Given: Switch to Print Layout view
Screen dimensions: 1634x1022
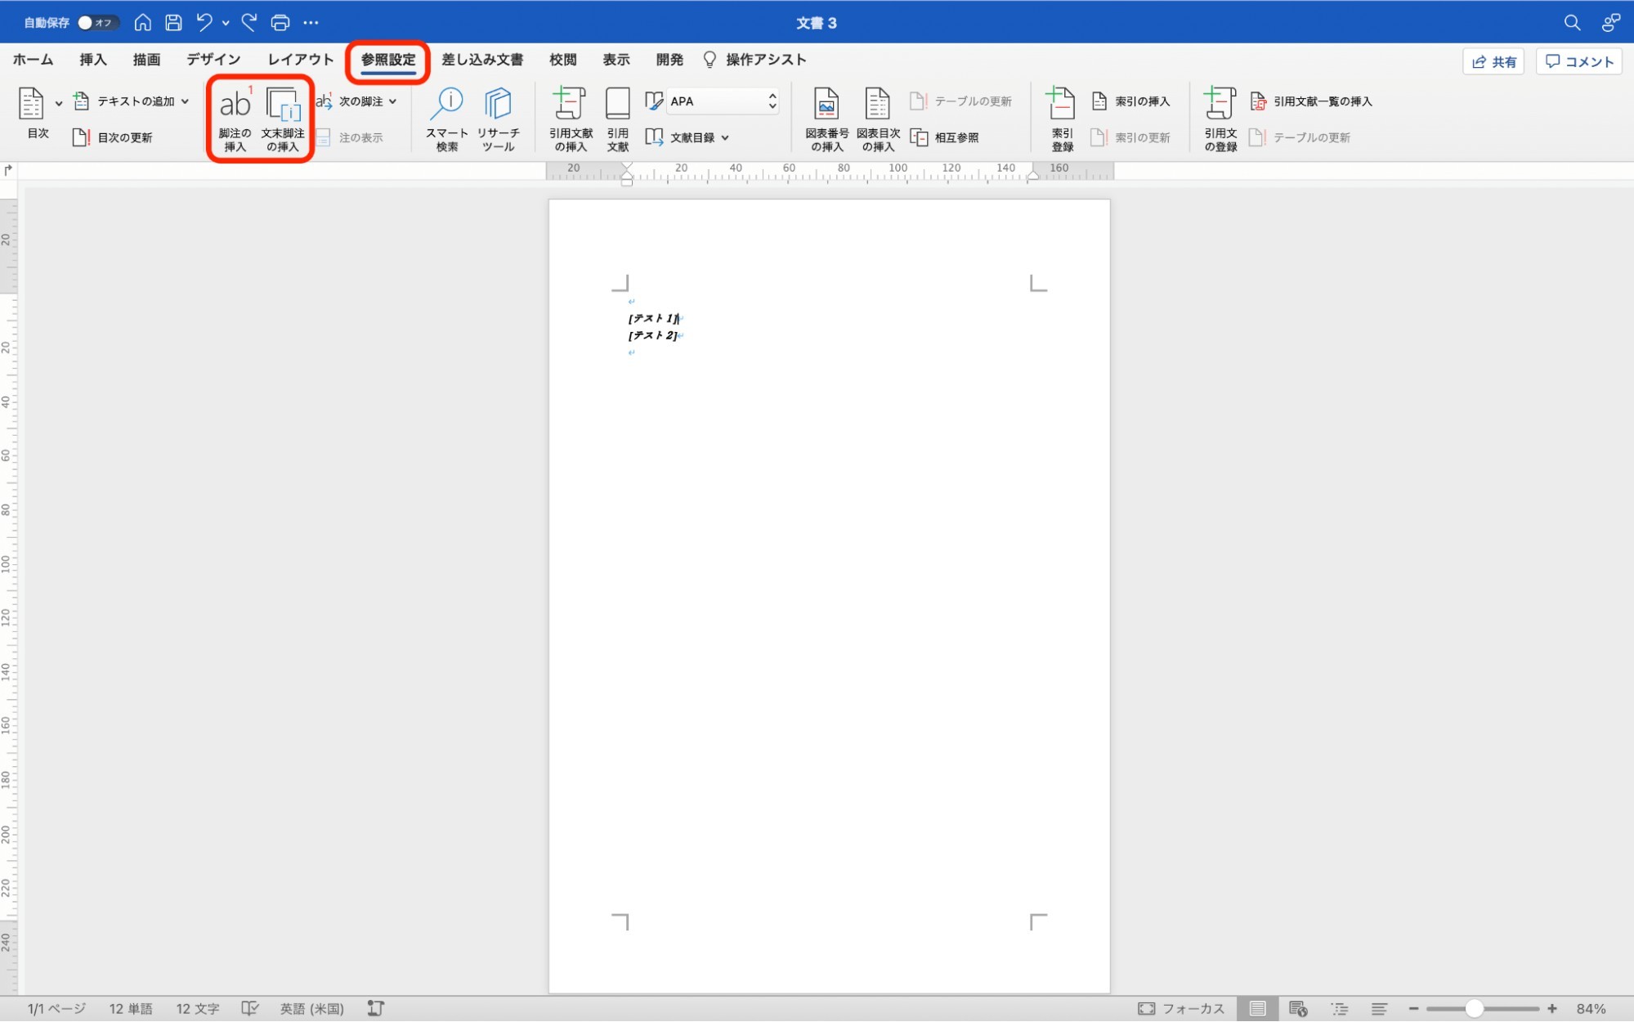Looking at the screenshot, I should 1257,1009.
